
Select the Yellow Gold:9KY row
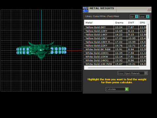115,27
